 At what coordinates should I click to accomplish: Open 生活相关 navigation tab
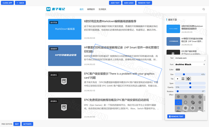(102, 9)
